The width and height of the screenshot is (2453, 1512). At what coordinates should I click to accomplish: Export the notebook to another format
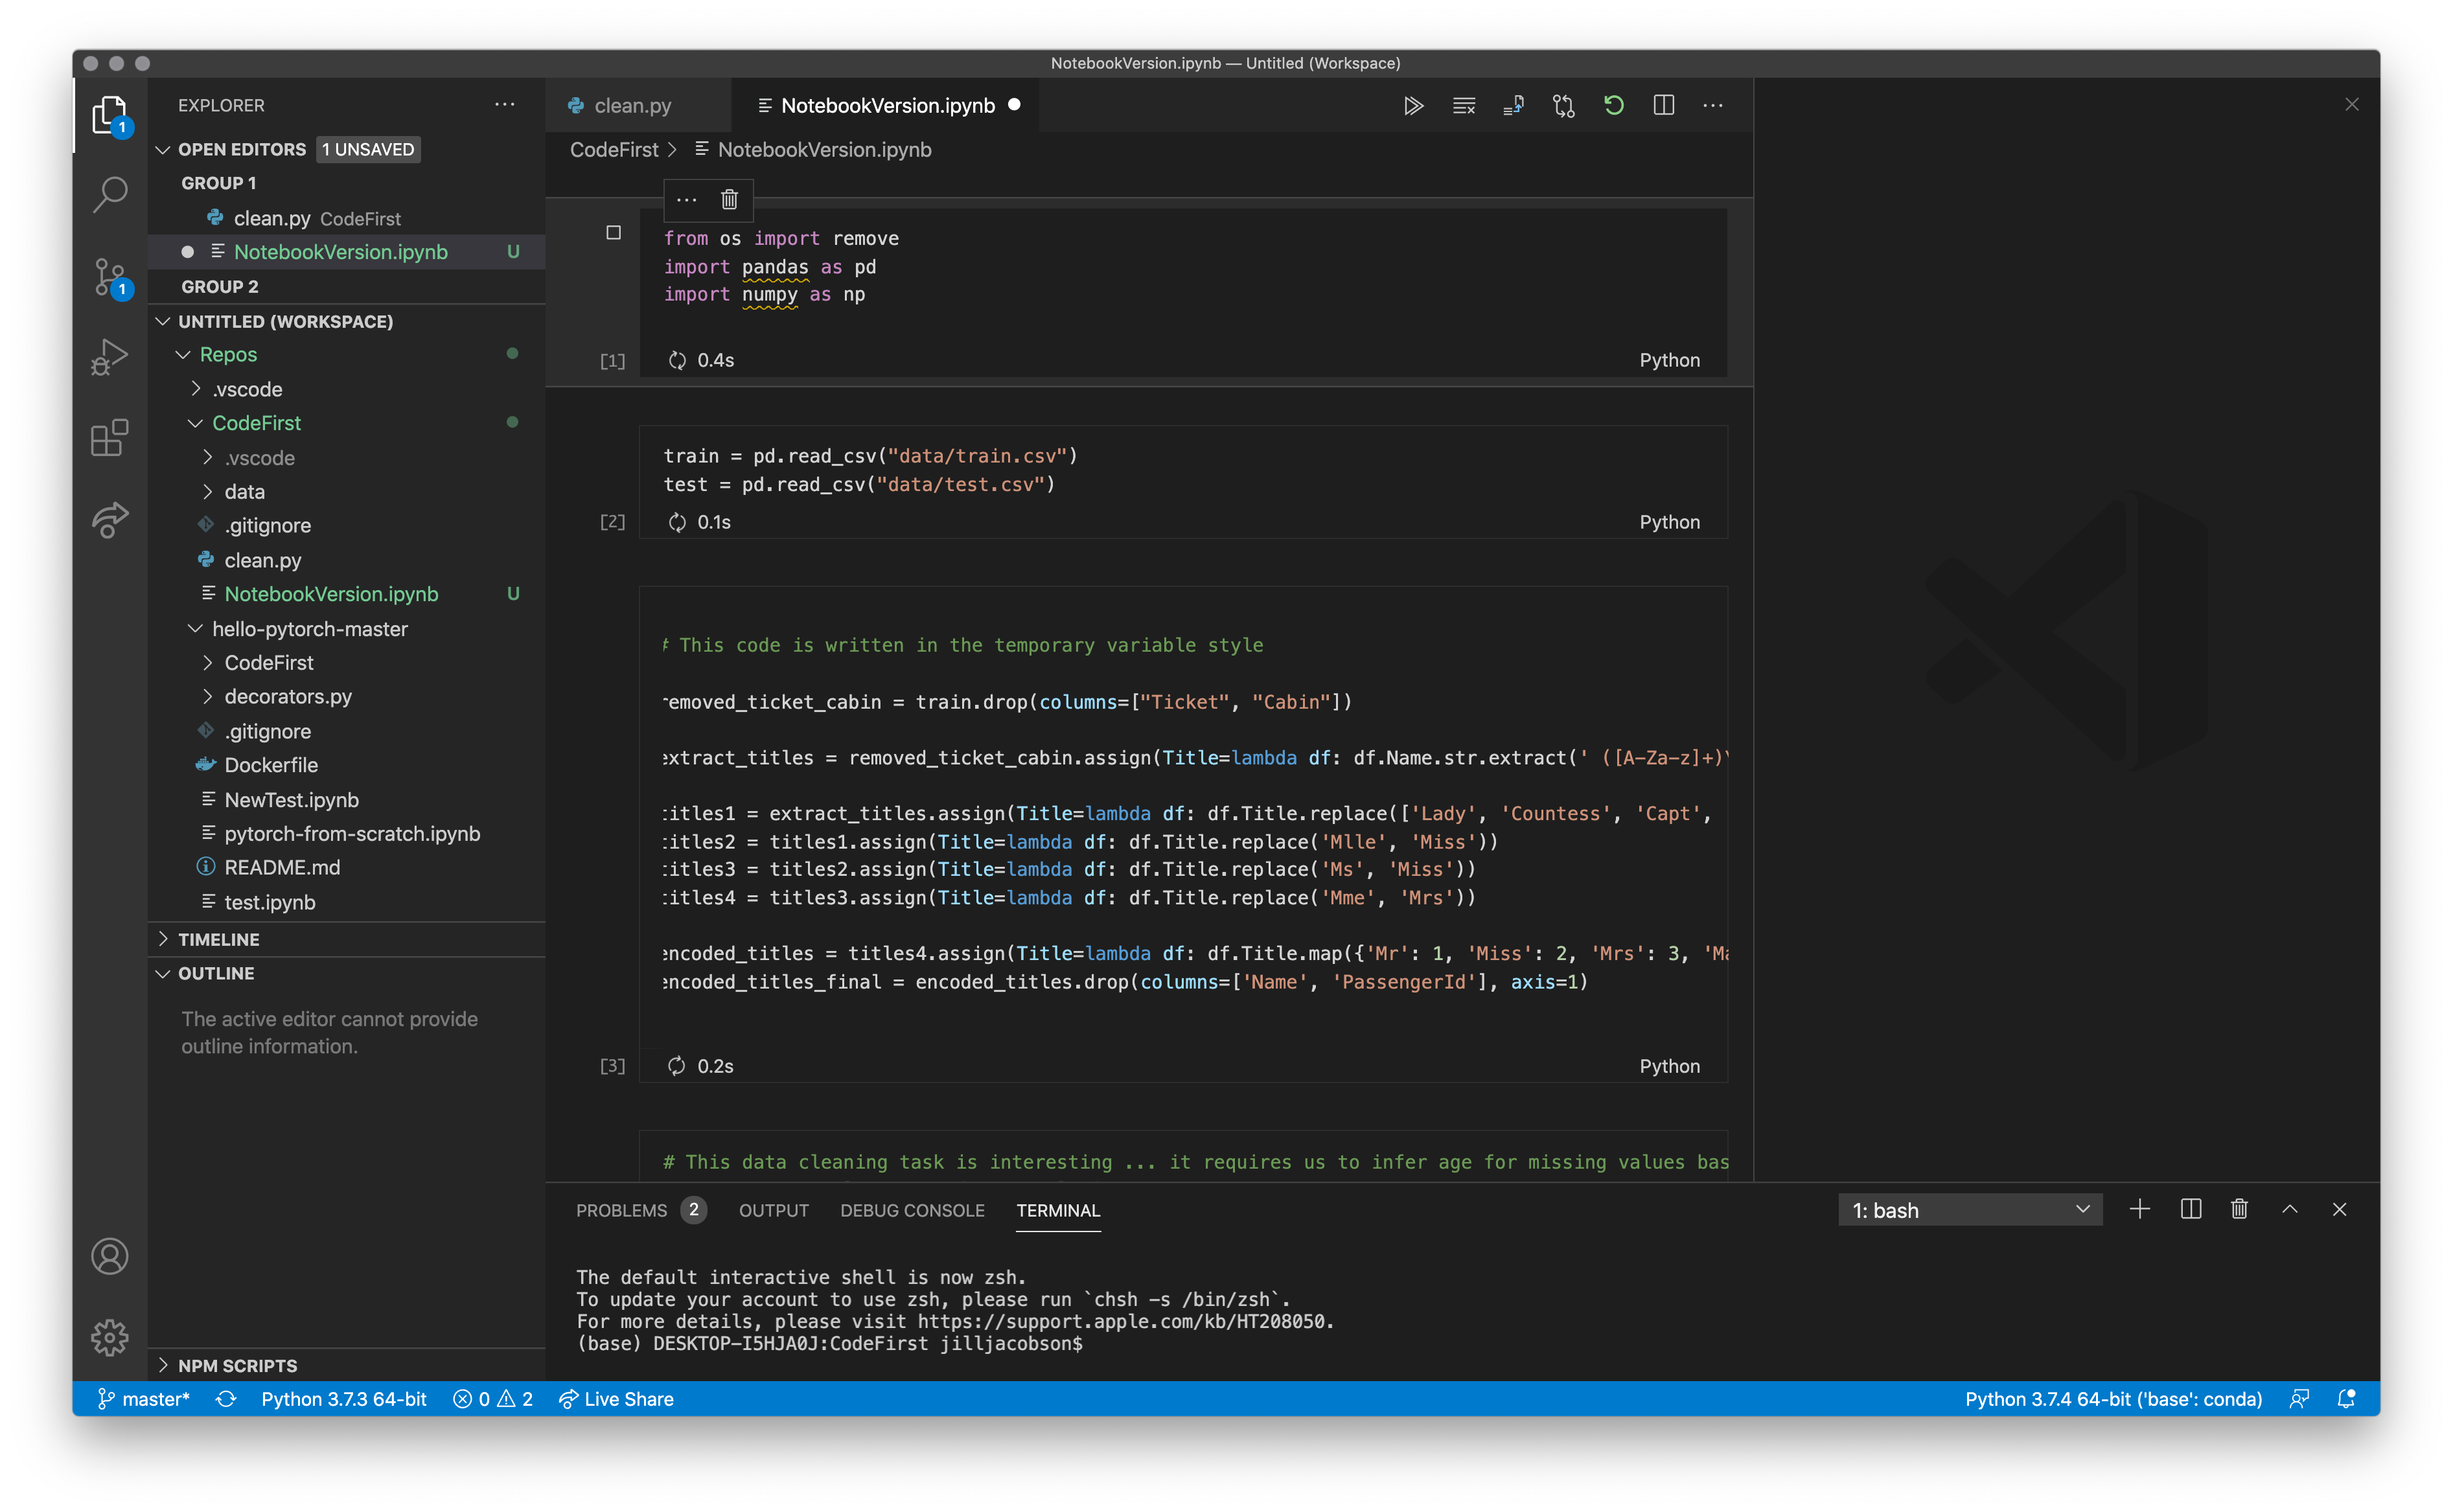[x=1513, y=105]
